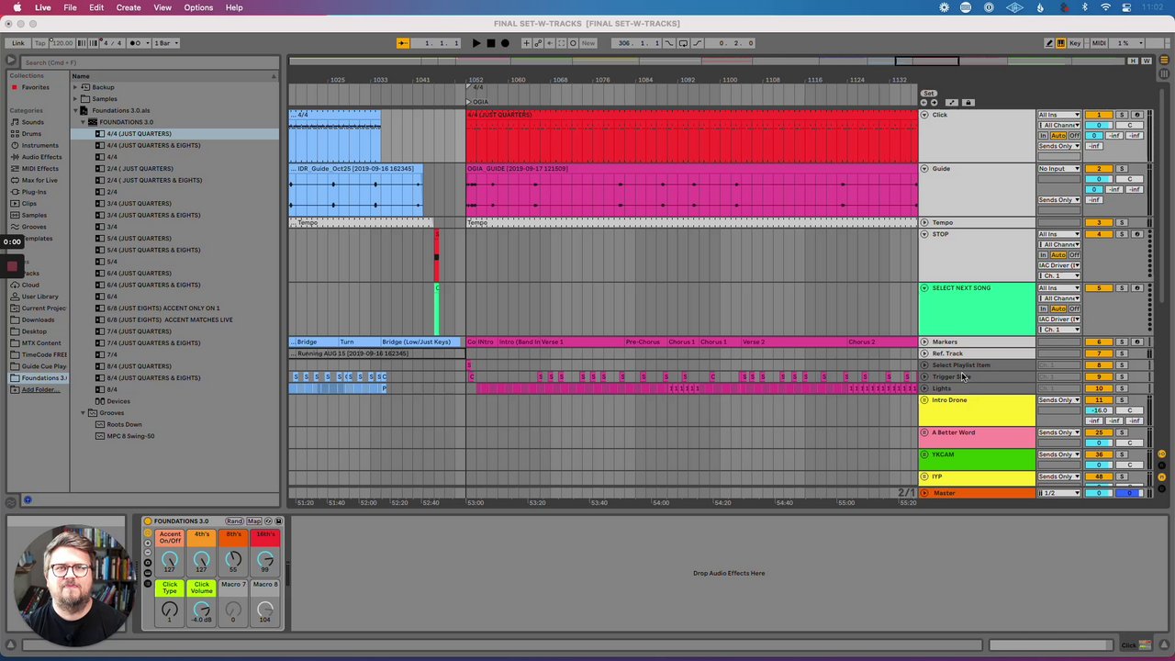The image size is (1175, 661).
Task: Click the Add Folder link in browser
Action: (x=39, y=390)
